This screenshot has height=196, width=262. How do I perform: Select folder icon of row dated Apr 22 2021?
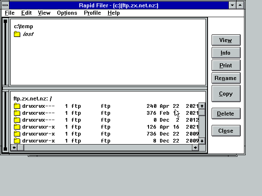point(17,106)
